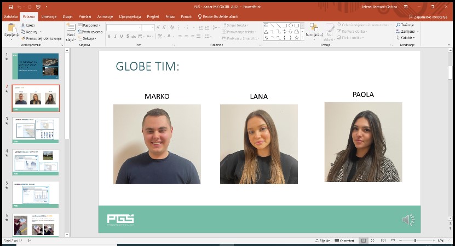455x246 pixels.
Task: Open the Pomoć tab
Action: pyautogui.click(x=186, y=17)
